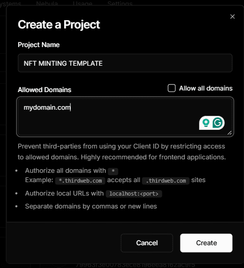Click the textarea resize handle corner
The height and width of the screenshot is (268, 244).
coord(230,132)
